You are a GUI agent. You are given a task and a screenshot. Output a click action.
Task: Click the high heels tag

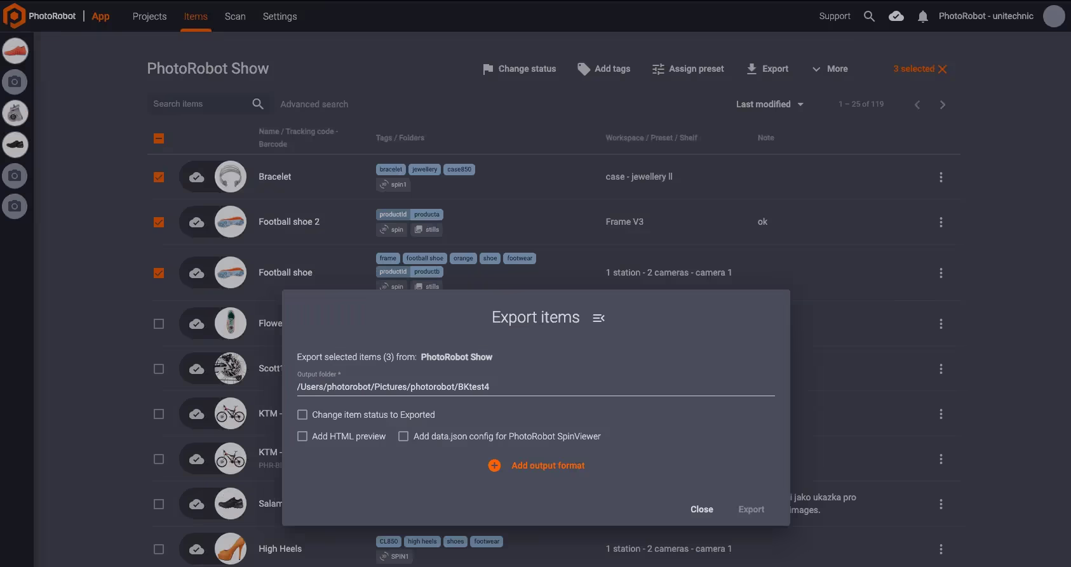pos(422,542)
